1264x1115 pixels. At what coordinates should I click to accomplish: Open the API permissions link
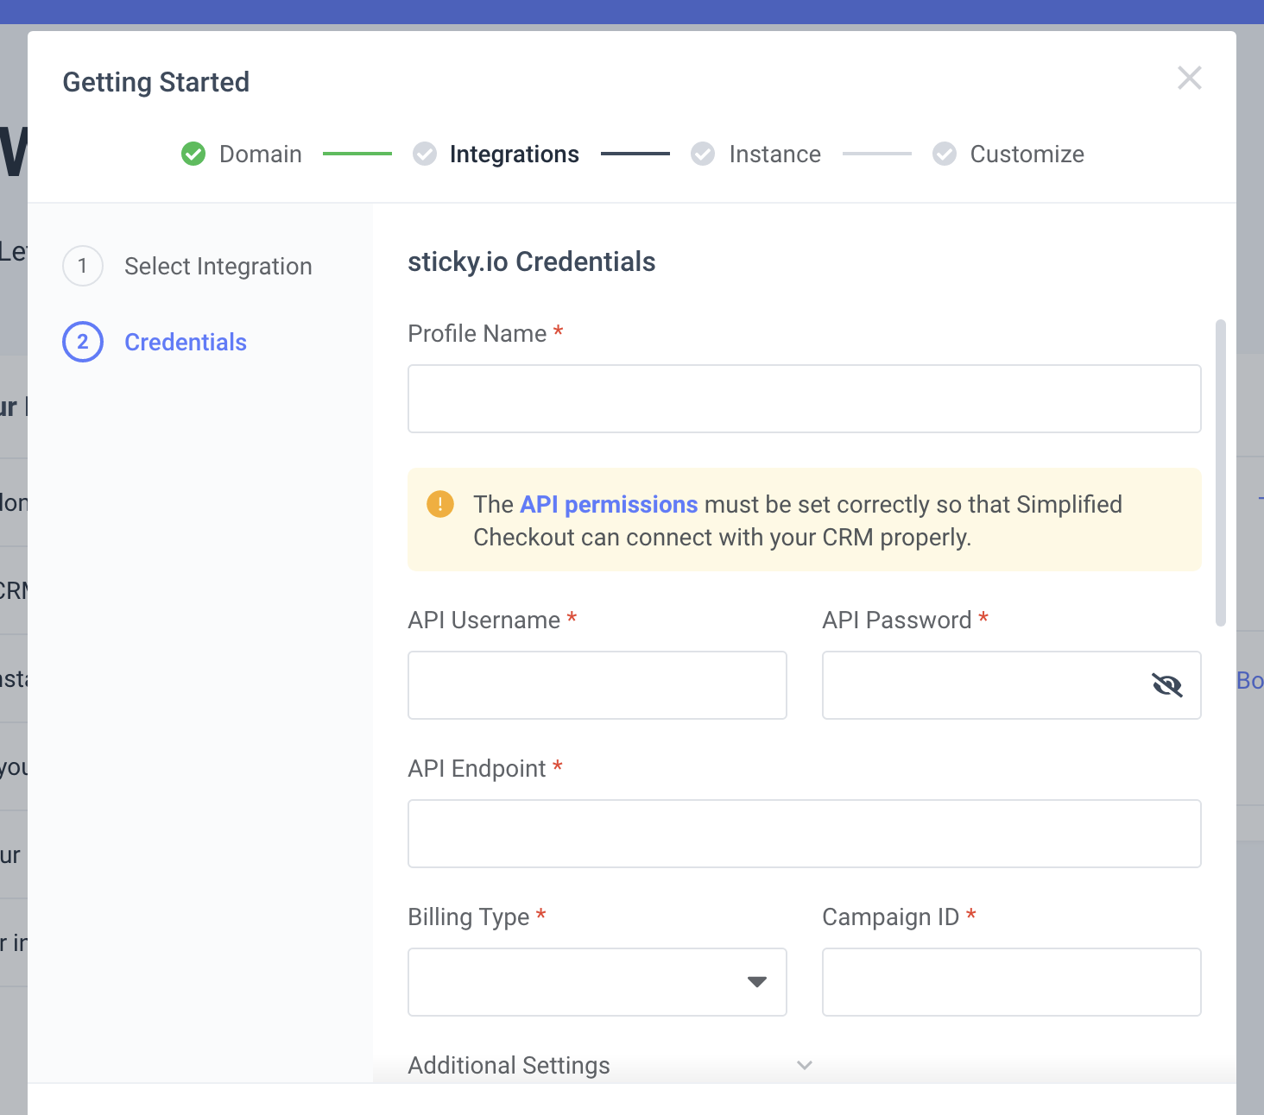609,504
